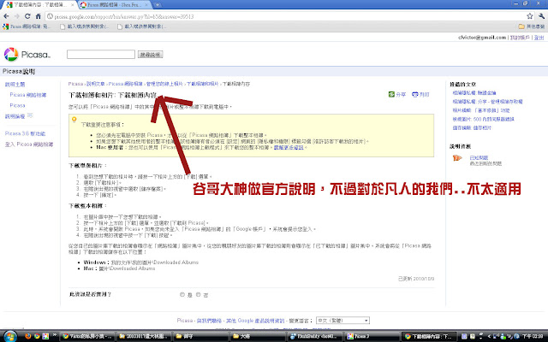
Task: Open first recommended article 相簿隱私權 link
Action: tap(474, 93)
